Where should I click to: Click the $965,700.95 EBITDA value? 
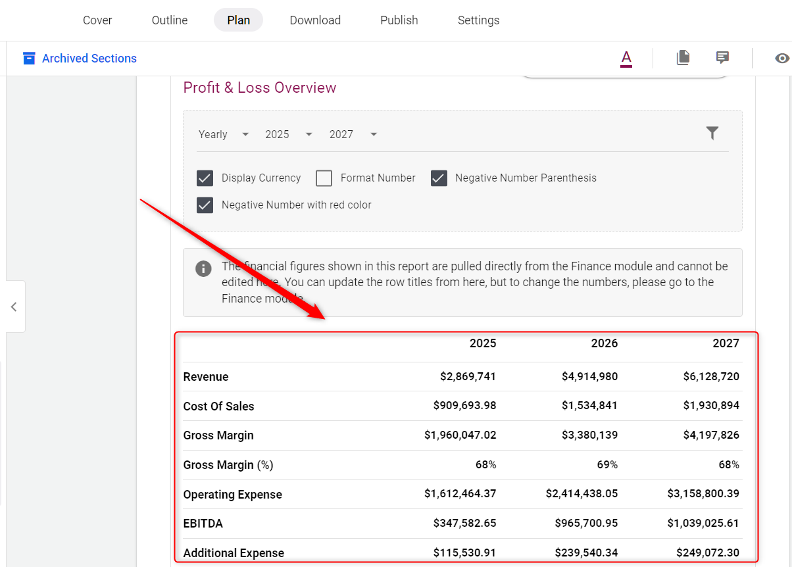(x=587, y=524)
